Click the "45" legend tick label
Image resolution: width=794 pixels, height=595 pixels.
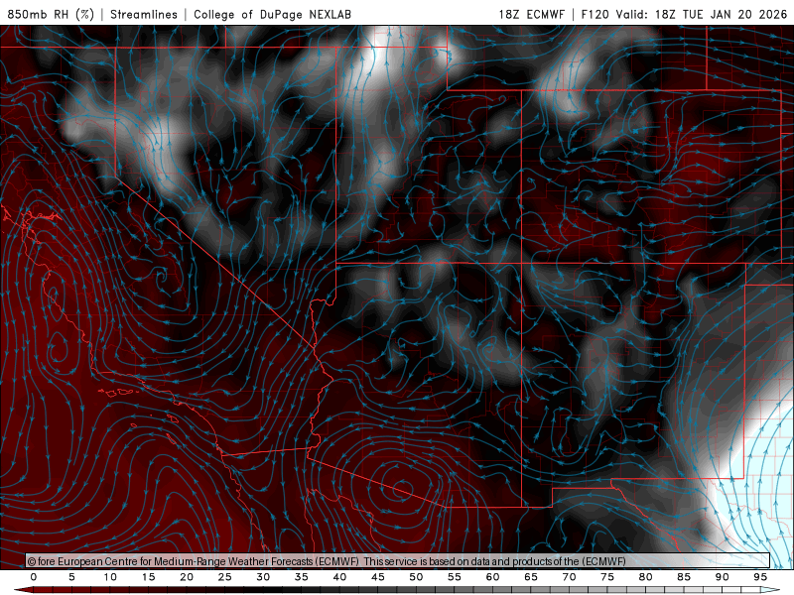(x=378, y=577)
